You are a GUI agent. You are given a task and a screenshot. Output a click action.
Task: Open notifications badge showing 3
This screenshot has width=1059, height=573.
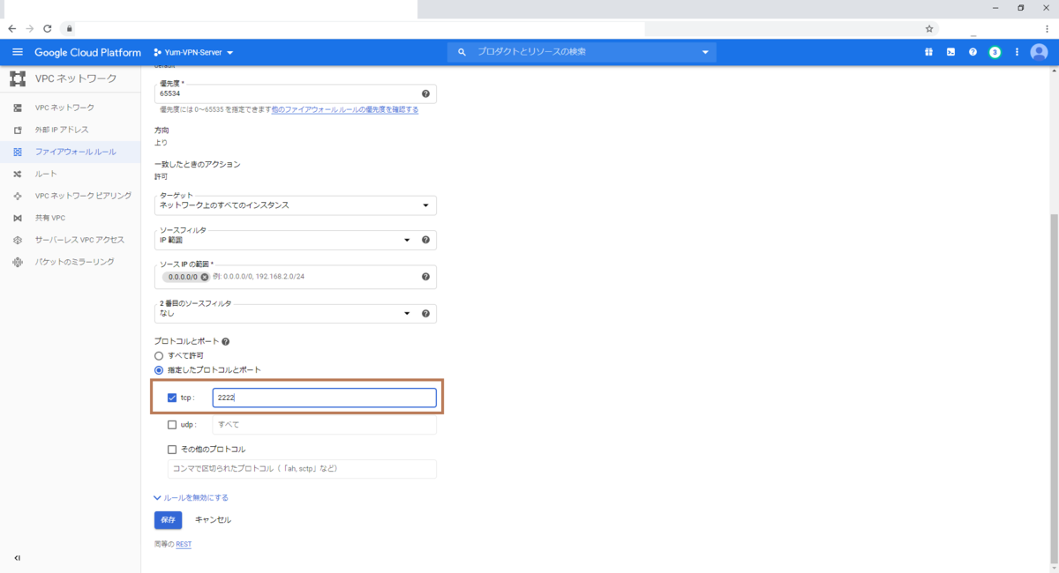[995, 52]
